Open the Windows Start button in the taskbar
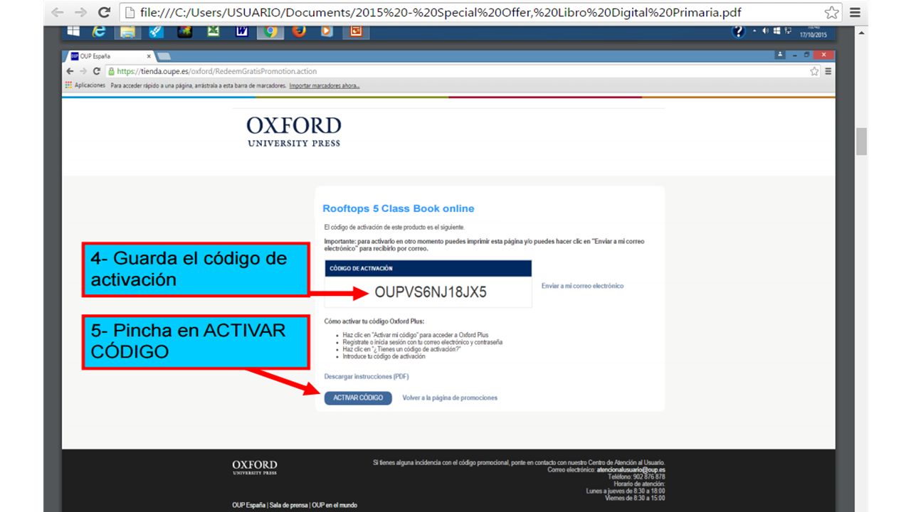The width and height of the screenshot is (911, 512). pyautogui.click(x=73, y=31)
